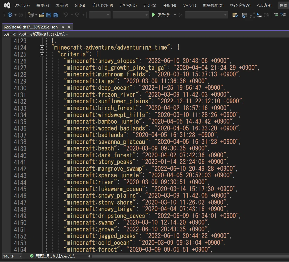This screenshot has height=262, width=289.
Task: Save the file with the single floppy icon
Action: 49,15
